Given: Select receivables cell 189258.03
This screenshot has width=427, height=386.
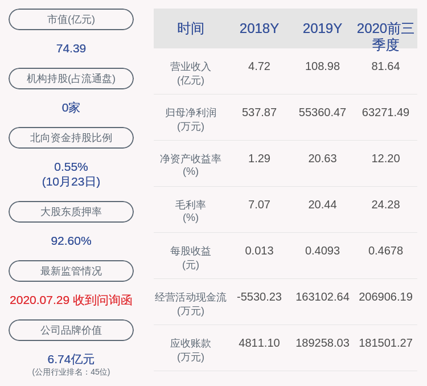Looking at the screenshot, I should tap(322, 343).
